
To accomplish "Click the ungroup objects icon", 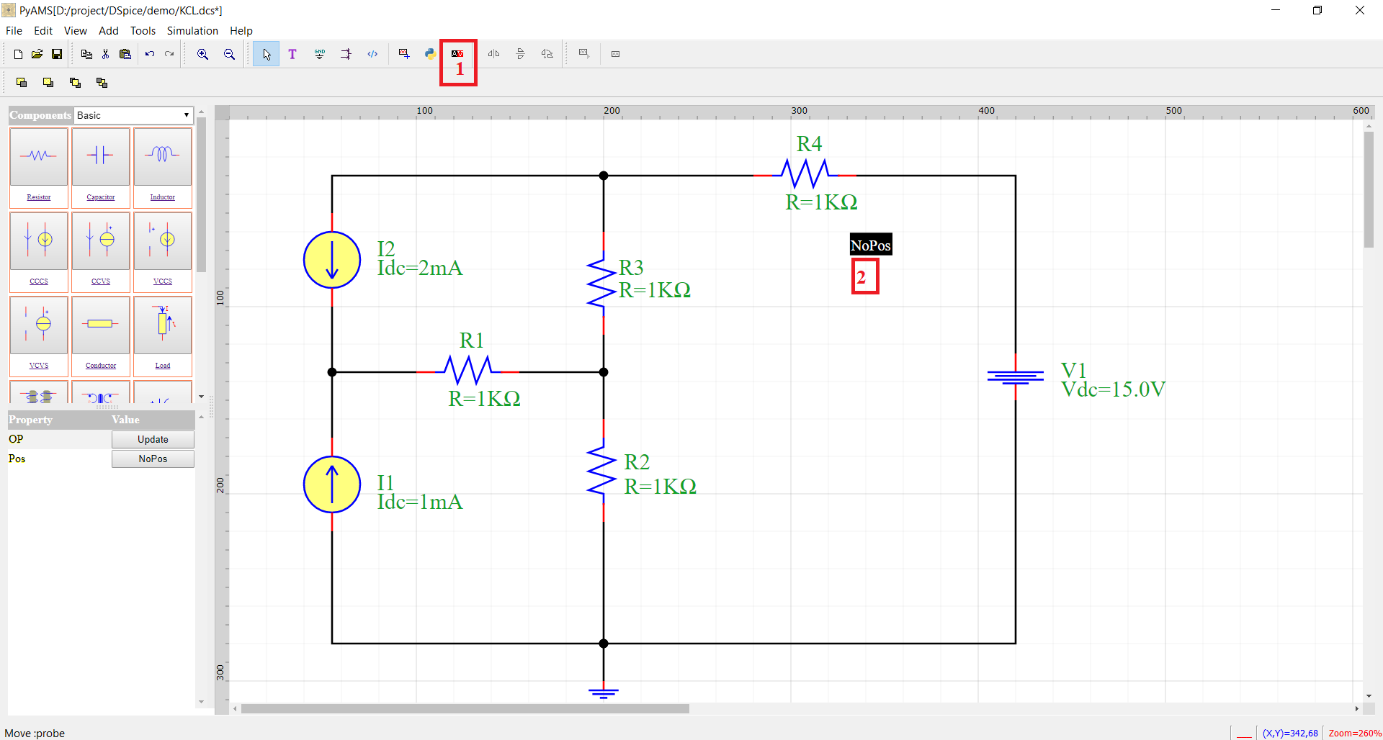I will coord(102,83).
